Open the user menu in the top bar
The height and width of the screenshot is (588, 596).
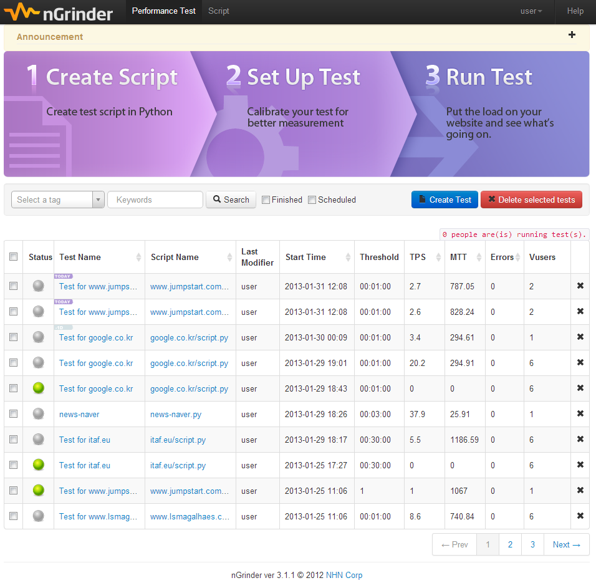[531, 11]
